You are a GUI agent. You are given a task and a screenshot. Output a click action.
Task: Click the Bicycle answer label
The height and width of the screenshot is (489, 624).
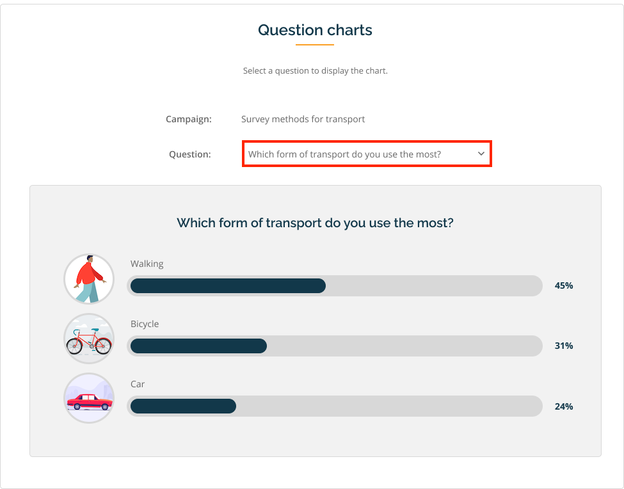tap(145, 325)
